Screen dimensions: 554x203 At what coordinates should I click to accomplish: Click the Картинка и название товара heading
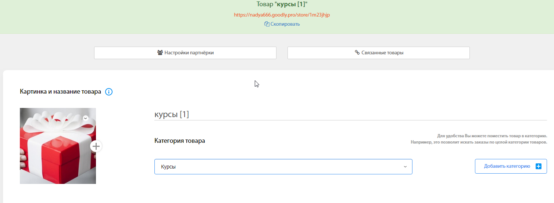[x=60, y=91]
